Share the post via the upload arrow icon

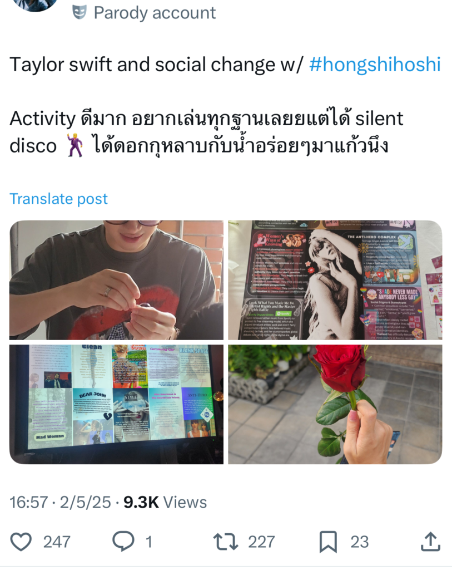point(430,541)
